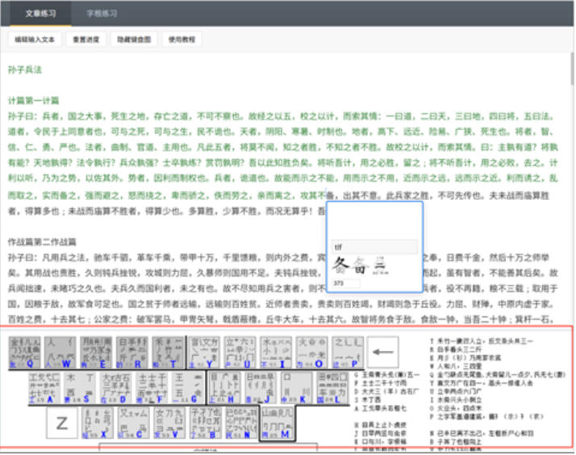Click the 重置进度 reset progress button
Viewport: 576px width, 455px height.
point(86,40)
